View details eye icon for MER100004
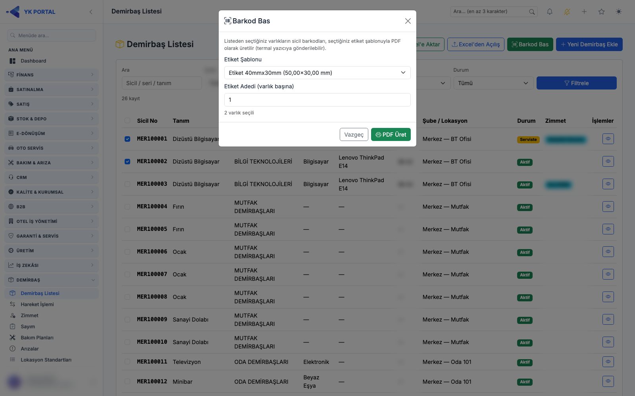The height and width of the screenshot is (396, 635). [608, 206]
